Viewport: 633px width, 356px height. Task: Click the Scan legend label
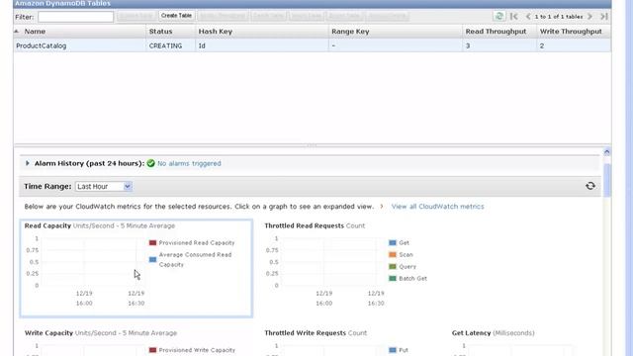[407, 255]
